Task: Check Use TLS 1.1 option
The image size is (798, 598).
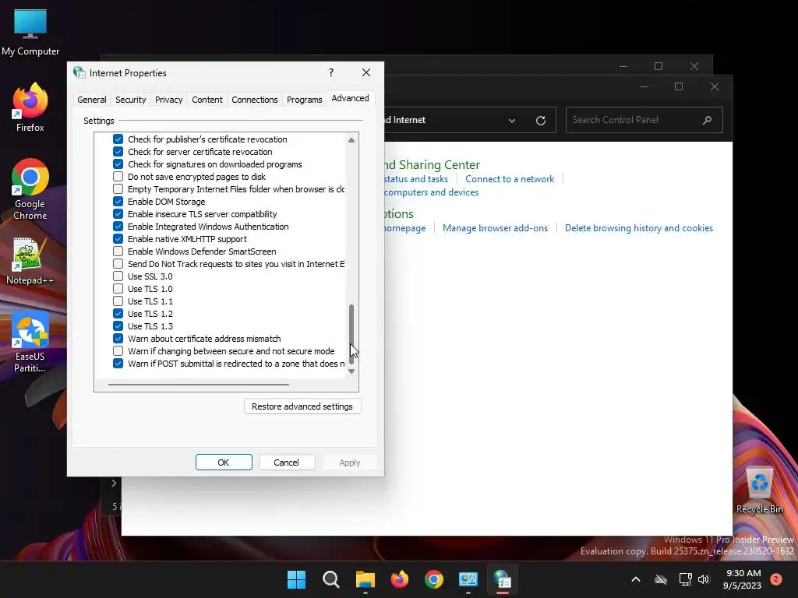Action: click(x=118, y=301)
